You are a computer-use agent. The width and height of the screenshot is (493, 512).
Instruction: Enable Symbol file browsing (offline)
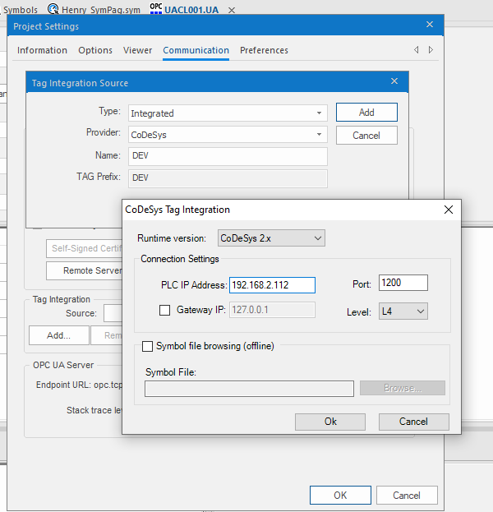coord(148,346)
